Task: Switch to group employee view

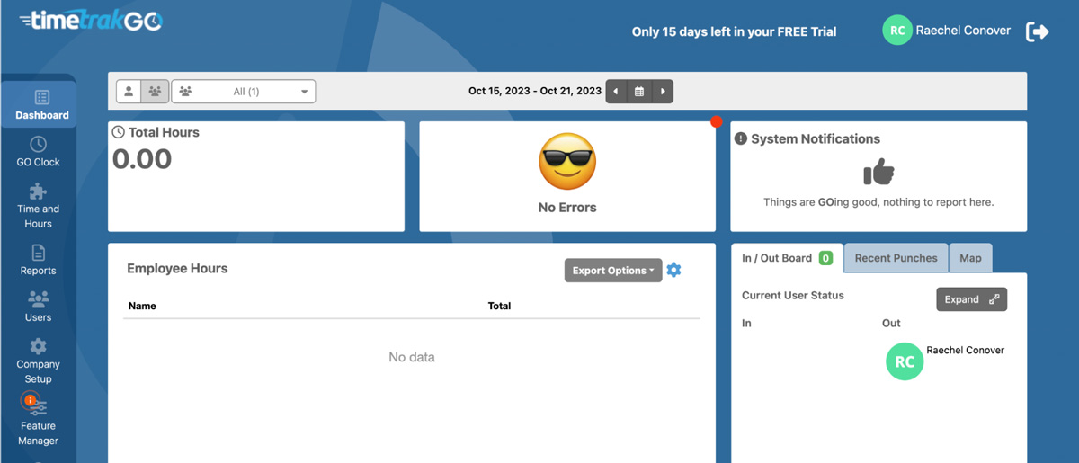Action: click(155, 92)
